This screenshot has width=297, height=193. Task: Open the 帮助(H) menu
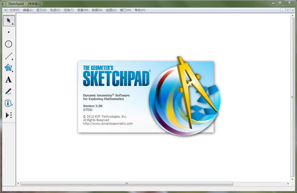[140, 10]
